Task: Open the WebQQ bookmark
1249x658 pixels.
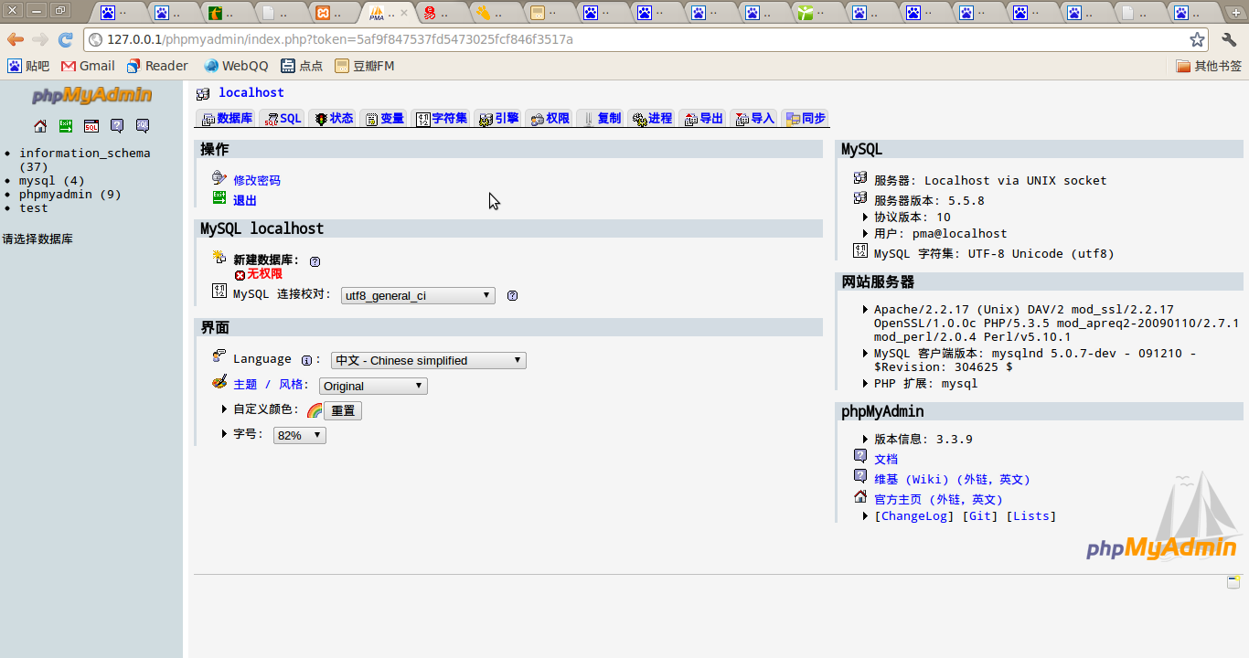Action: pyautogui.click(x=236, y=66)
